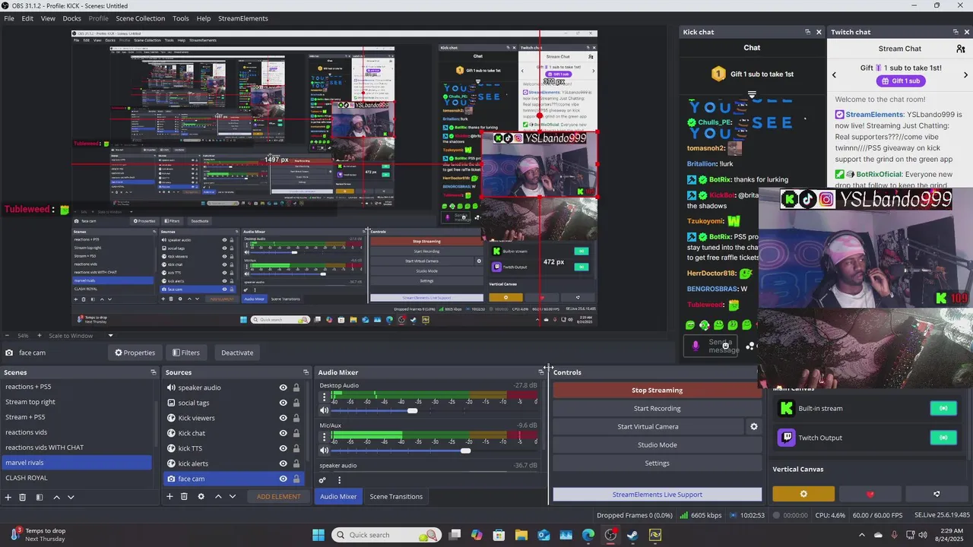Screen dimensions: 973x547
Task: Move the selected source down
Action: [233, 496]
